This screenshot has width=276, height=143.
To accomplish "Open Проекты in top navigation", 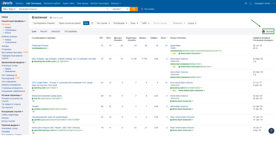I will [x=19, y=3].
